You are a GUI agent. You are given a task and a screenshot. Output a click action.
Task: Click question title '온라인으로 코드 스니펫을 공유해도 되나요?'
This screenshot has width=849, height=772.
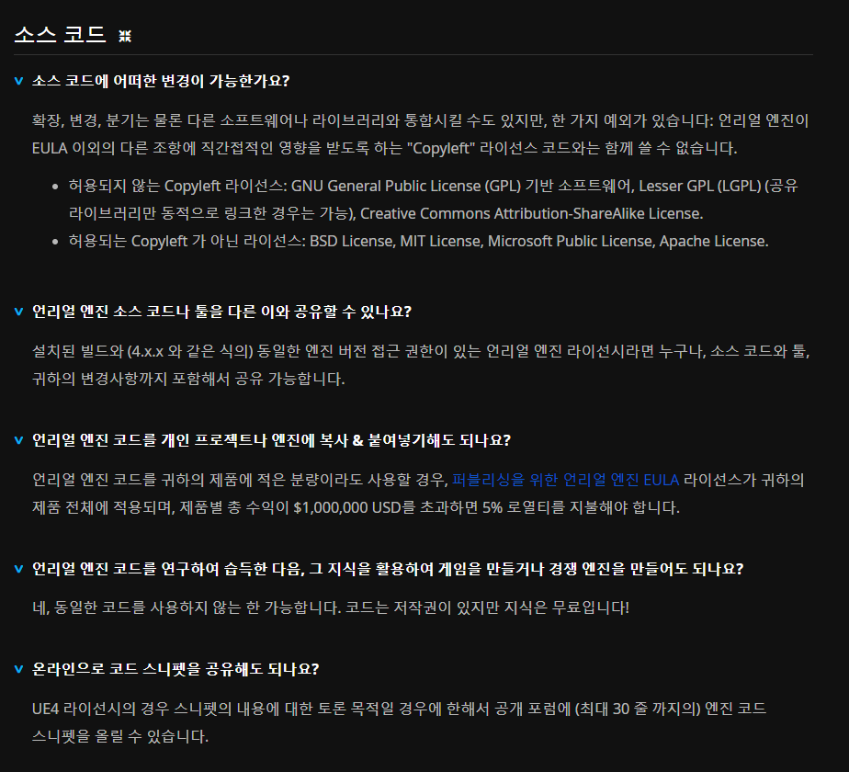tap(175, 669)
